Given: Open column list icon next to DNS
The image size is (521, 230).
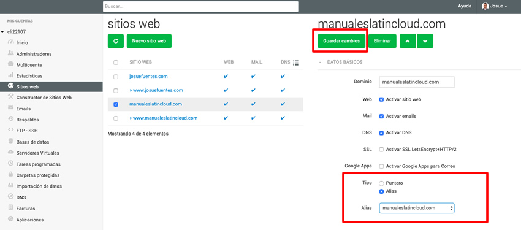Looking at the screenshot, I should coord(296,63).
